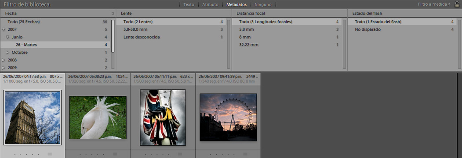Click the 26/06/2007 05:11:11 p.m. timestamp
462x158 pixels.
click(155, 76)
